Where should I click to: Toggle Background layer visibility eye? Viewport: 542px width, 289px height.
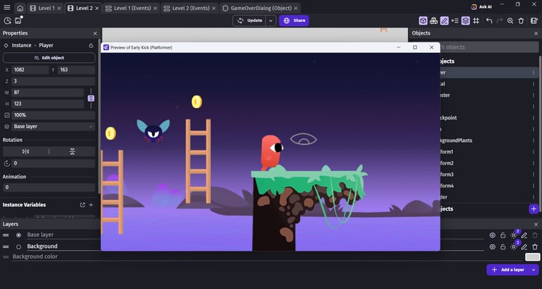click(492, 247)
